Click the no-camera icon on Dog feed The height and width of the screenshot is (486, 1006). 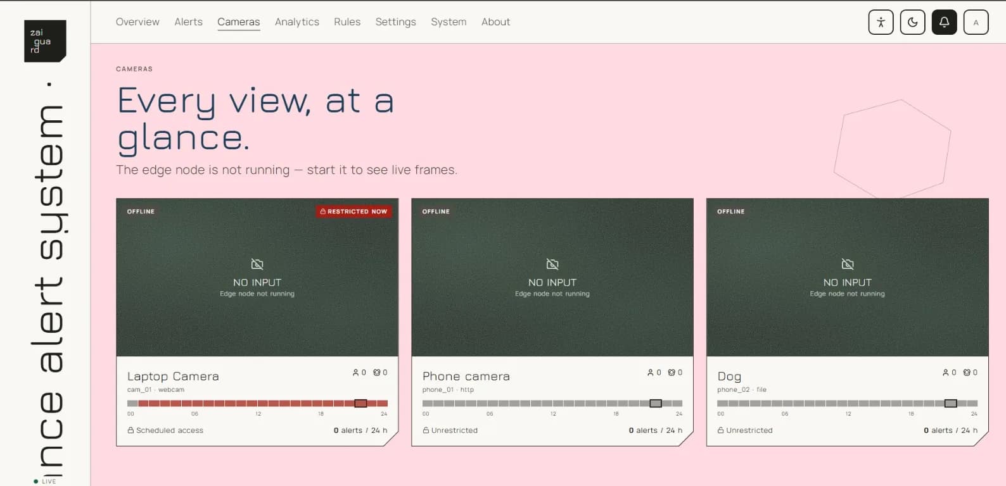coord(848,264)
